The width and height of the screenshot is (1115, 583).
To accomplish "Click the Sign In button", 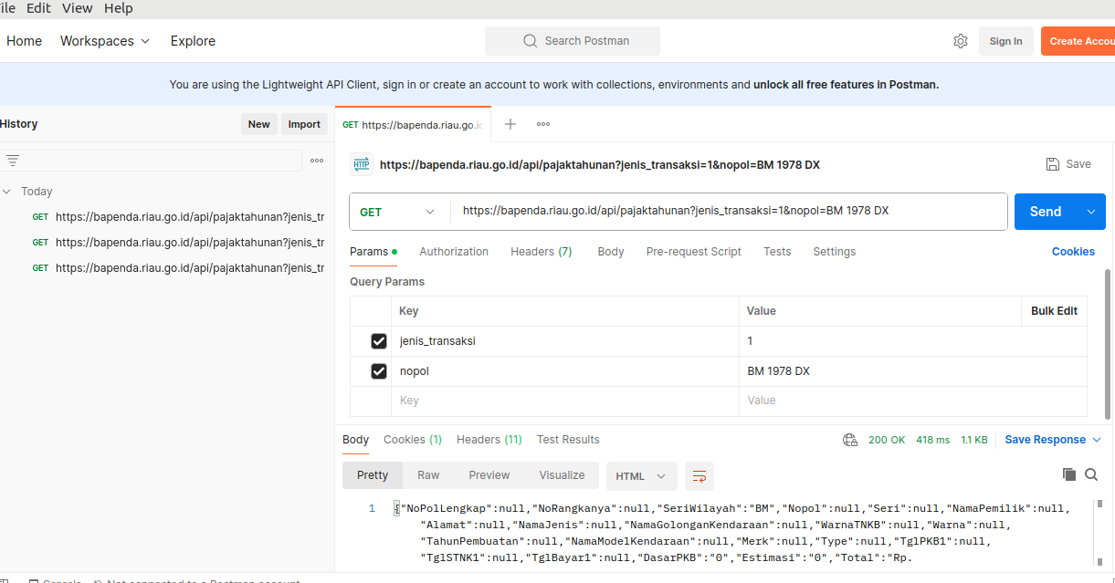I will click(x=1005, y=41).
